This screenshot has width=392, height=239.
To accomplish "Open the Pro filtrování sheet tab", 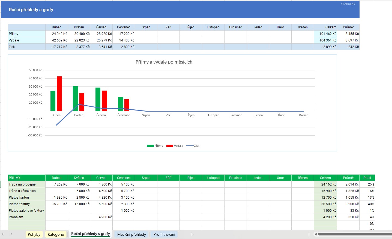I will [x=164, y=234].
